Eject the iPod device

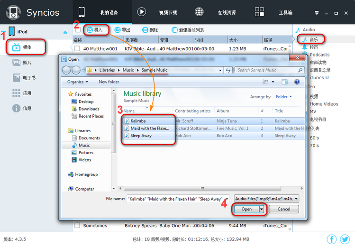65,33
